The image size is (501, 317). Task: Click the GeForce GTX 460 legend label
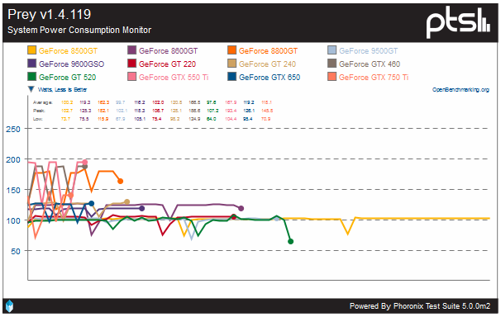click(370, 64)
